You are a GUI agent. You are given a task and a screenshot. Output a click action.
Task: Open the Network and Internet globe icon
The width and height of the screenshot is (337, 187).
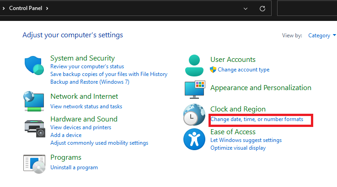pos(35,101)
